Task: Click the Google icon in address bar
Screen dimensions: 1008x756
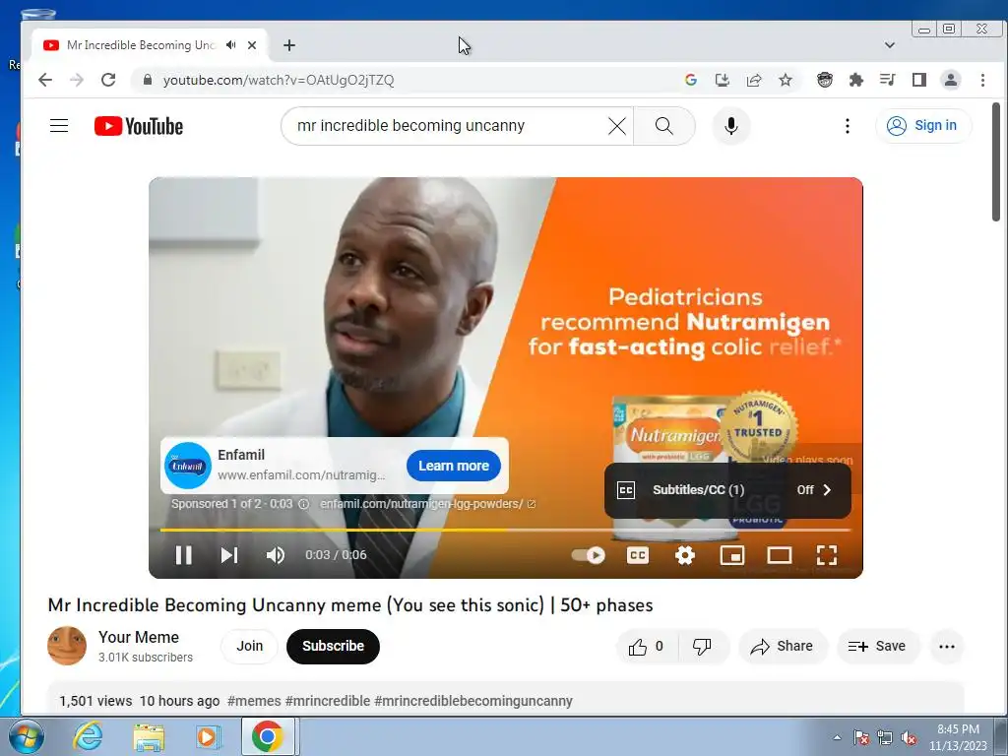Action: point(691,80)
